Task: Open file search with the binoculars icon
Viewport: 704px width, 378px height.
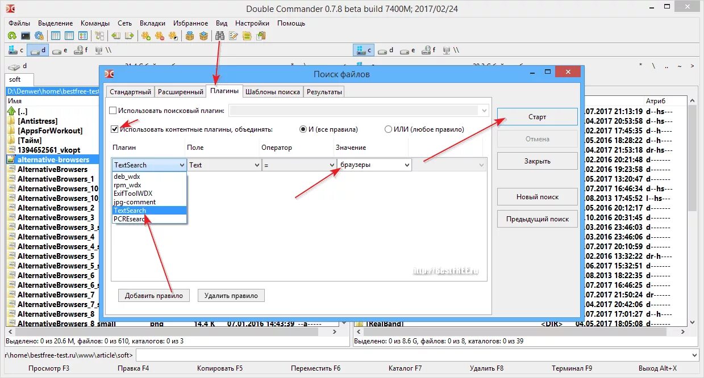Action: click(220, 36)
